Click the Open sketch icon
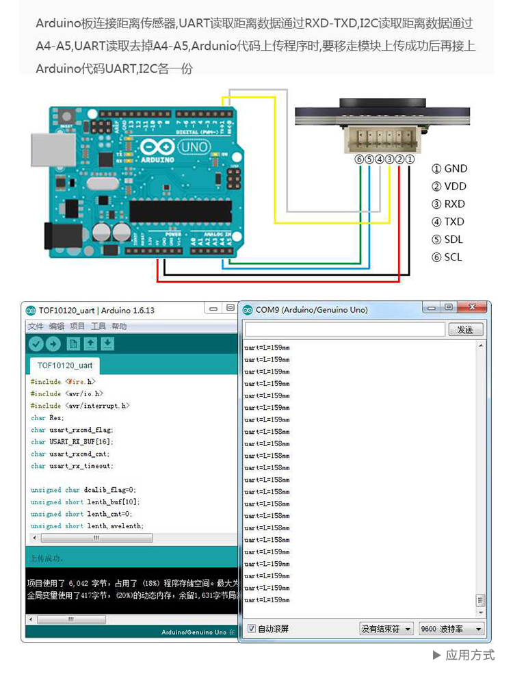 90,344
